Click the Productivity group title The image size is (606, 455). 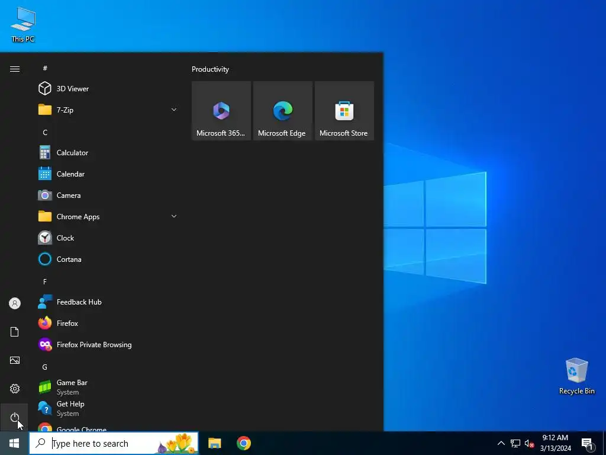(210, 69)
